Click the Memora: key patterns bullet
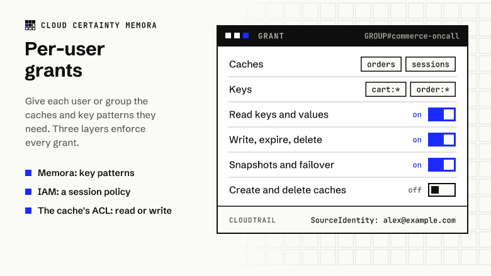The height and width of the screenshot is (276, 491). click(86, 173)
